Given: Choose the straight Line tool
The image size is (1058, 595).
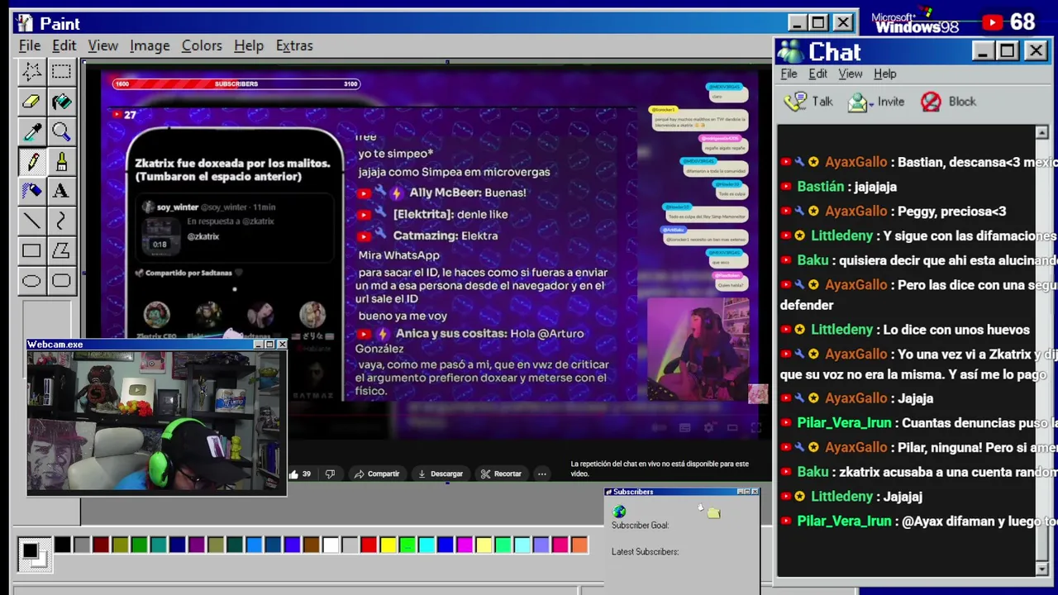Looking at the screenshot, I should pyautogui.click(x=31, y=221).
